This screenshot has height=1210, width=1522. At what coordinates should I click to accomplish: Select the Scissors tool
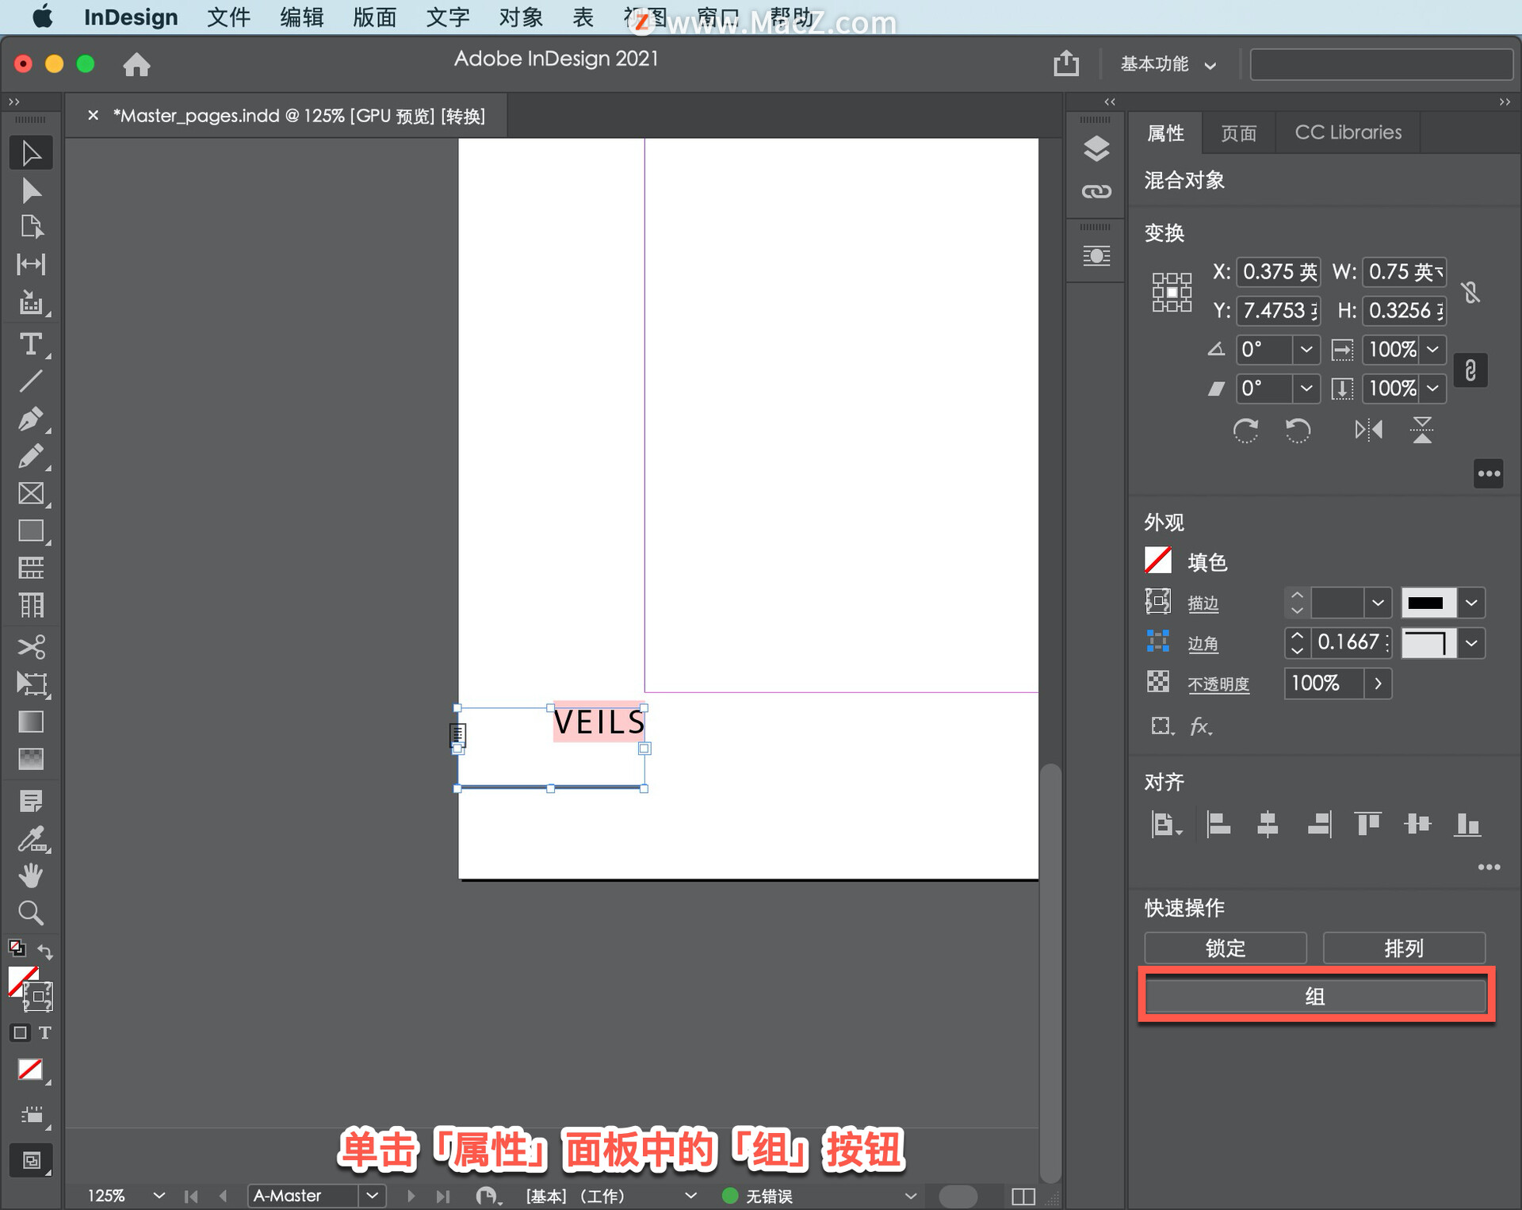point(31,647)
